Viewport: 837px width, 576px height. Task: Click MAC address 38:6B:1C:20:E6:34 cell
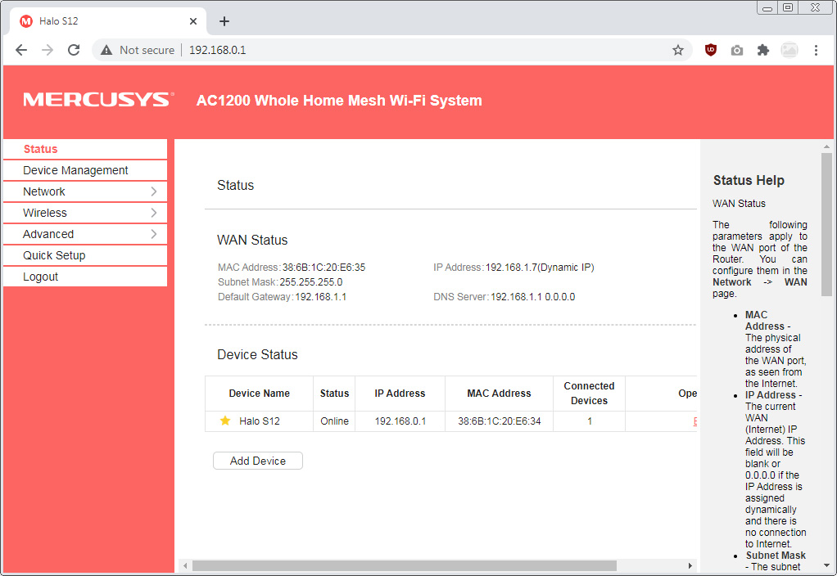pos(499,421)
